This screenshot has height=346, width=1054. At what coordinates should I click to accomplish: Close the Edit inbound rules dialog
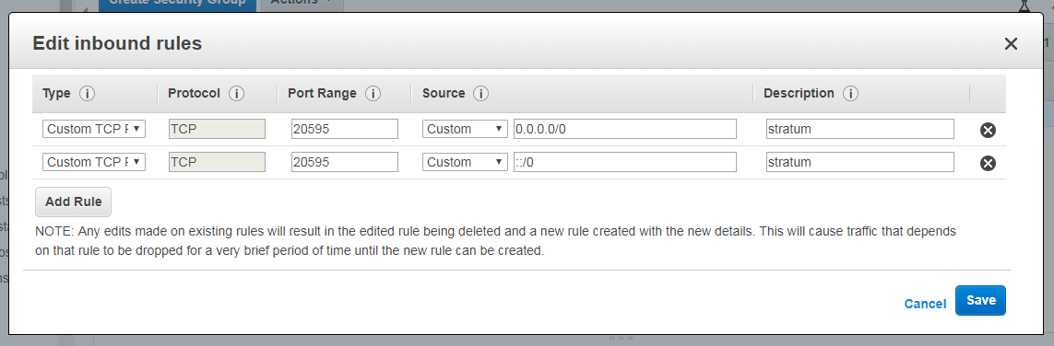(1011, 44)
